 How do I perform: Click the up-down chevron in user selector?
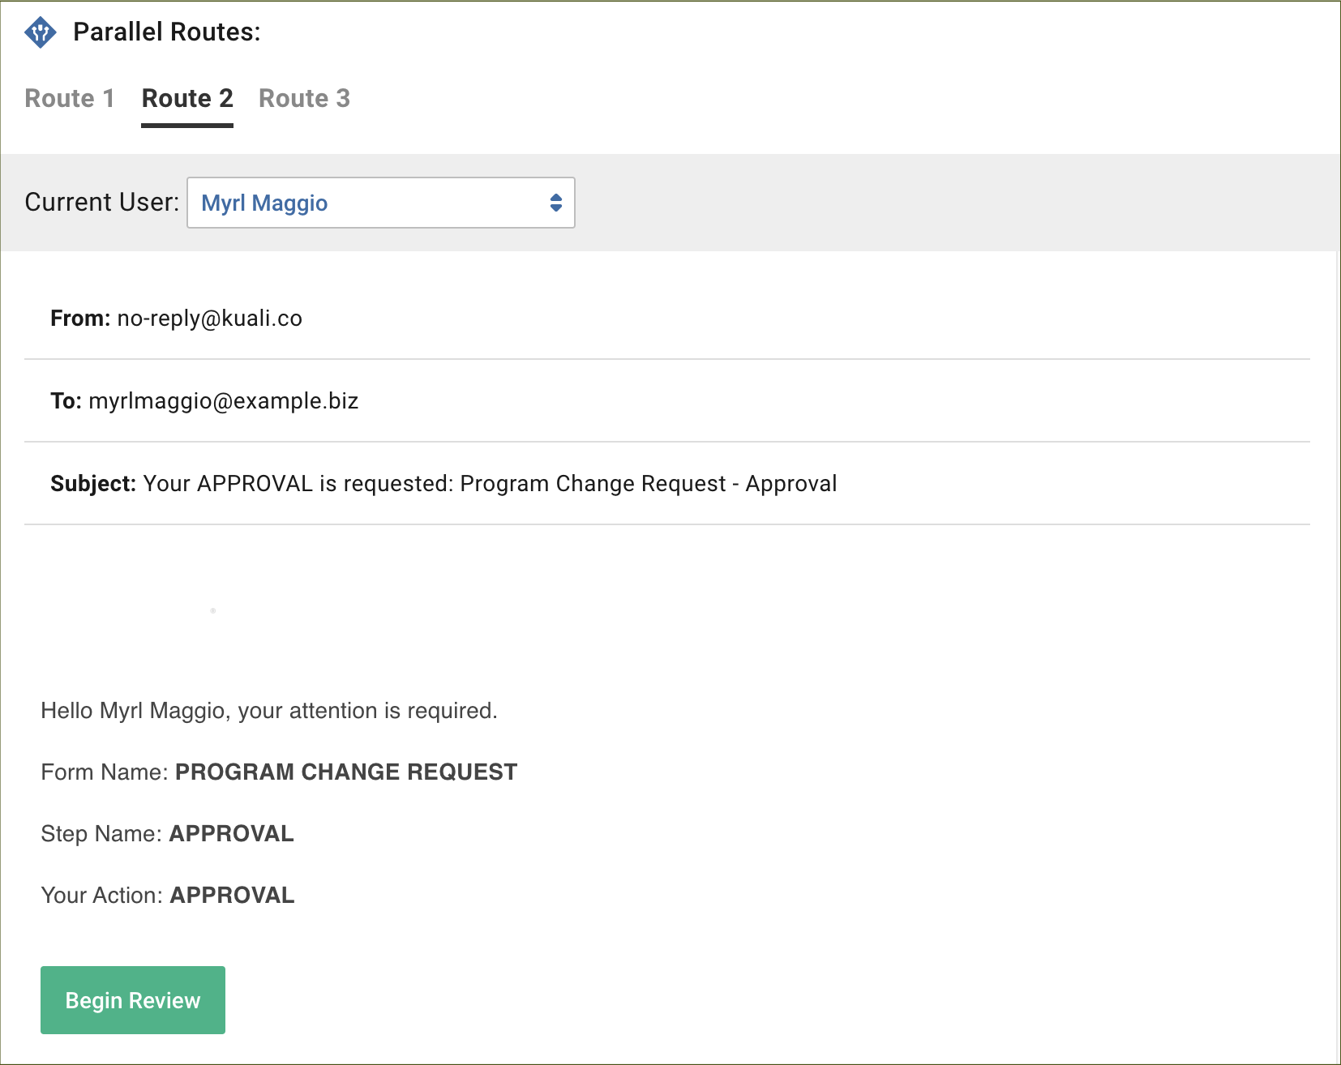click(x=555, y=203)
